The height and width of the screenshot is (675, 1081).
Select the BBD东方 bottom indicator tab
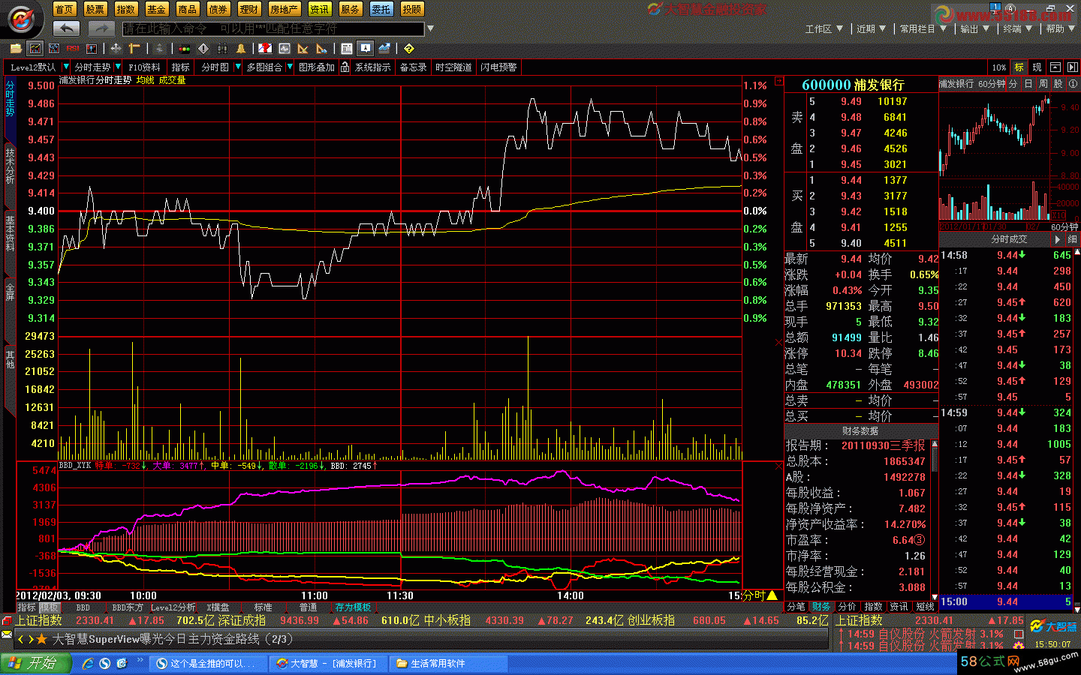tap(128, 607)
